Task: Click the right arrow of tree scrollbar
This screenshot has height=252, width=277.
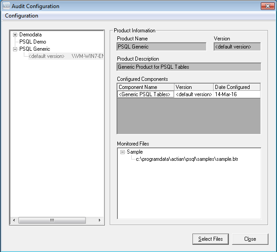Action: [100, 221]
